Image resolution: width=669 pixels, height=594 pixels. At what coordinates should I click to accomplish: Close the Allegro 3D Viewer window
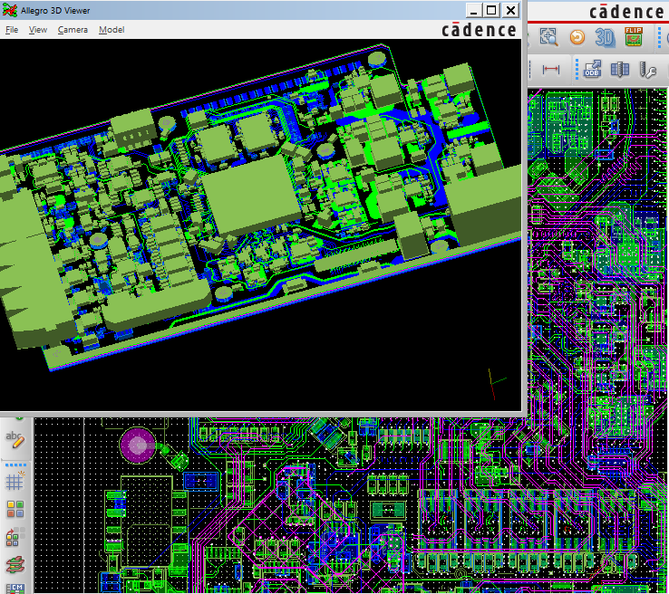[510, 10]
